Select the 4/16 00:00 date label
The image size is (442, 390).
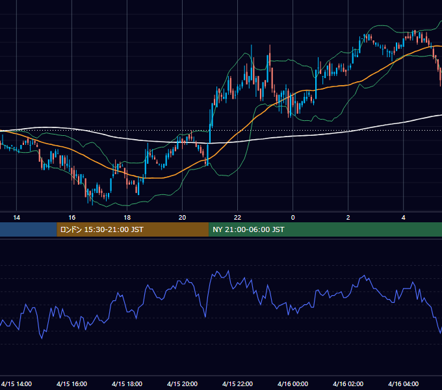(x=293, y=383)
